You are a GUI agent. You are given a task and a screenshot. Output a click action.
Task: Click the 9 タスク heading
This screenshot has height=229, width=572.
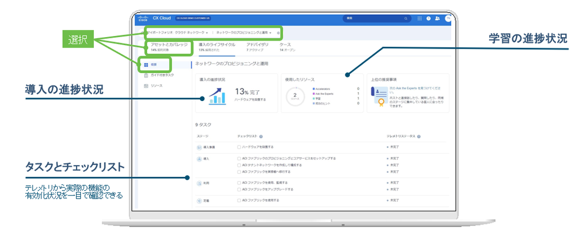[203, 125]
